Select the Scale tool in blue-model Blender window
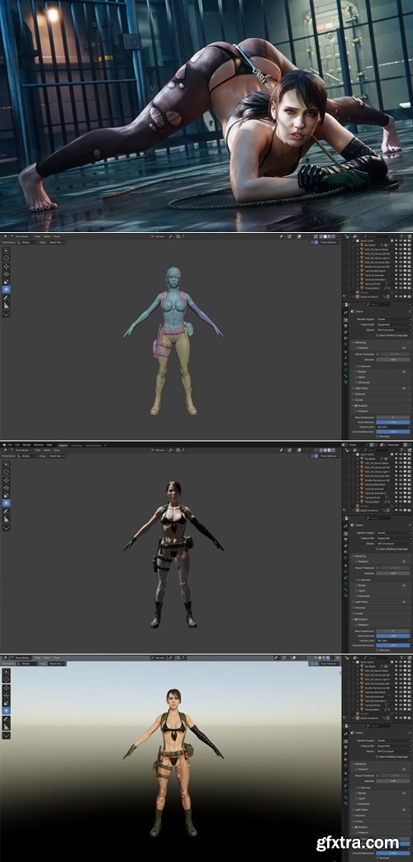This screenshot has height=862, width=413. 7,281
